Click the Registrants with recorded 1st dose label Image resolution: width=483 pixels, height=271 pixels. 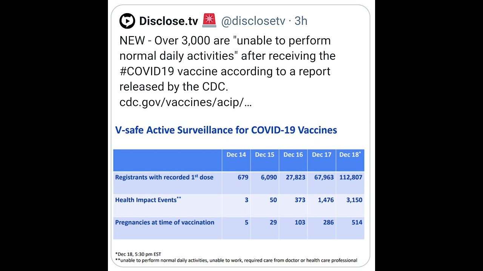point(164,177)
